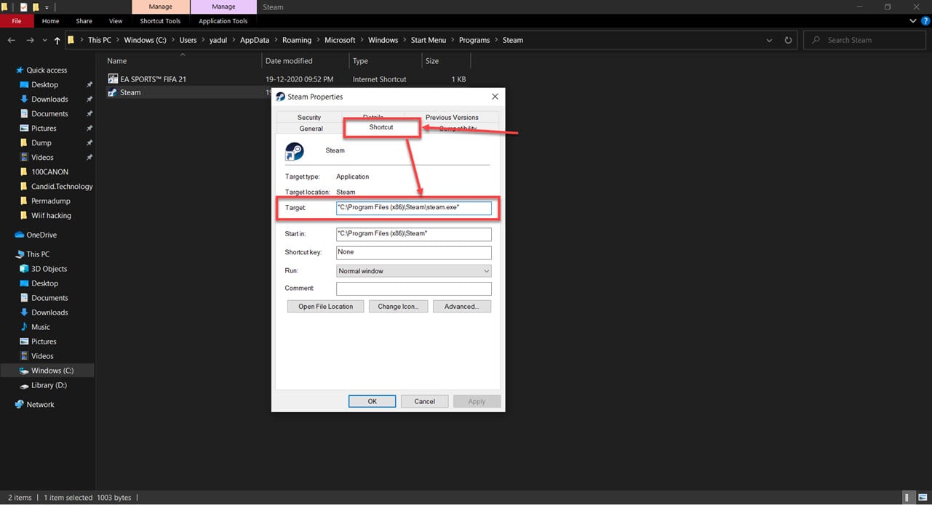This screenshot has width=932, height=505.
Task: Open the Candid.Technology folder in sidebar
Action: click(62, 187)
